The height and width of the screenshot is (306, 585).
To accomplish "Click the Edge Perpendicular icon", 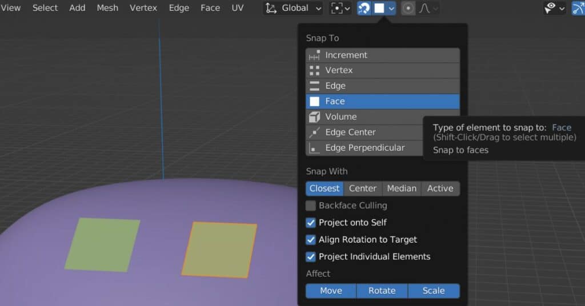I will click(x=315, y=148).
